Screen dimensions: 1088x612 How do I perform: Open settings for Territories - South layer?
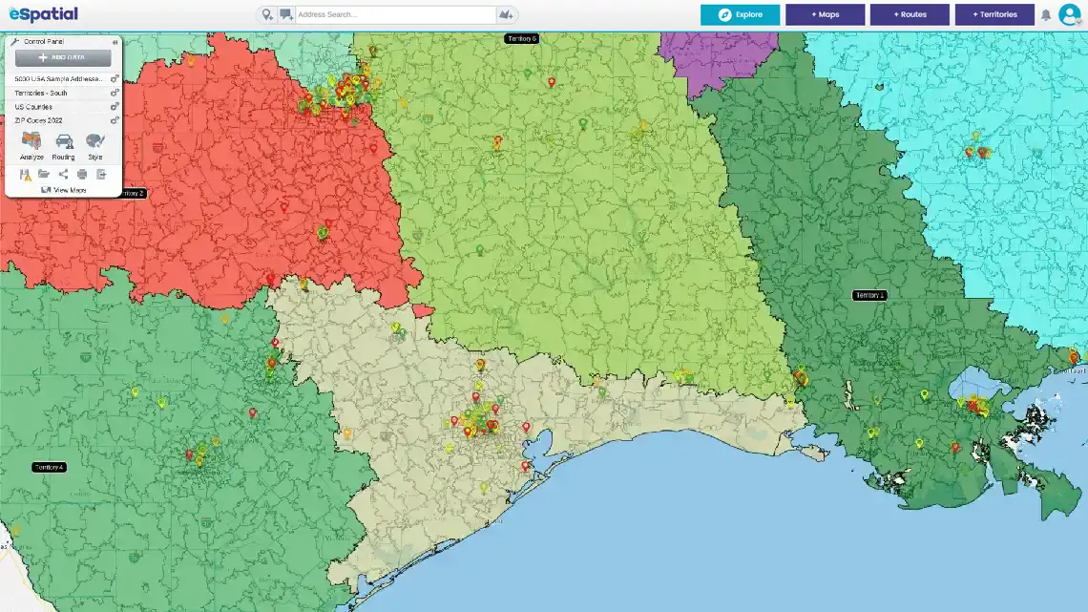click(115, 93)
